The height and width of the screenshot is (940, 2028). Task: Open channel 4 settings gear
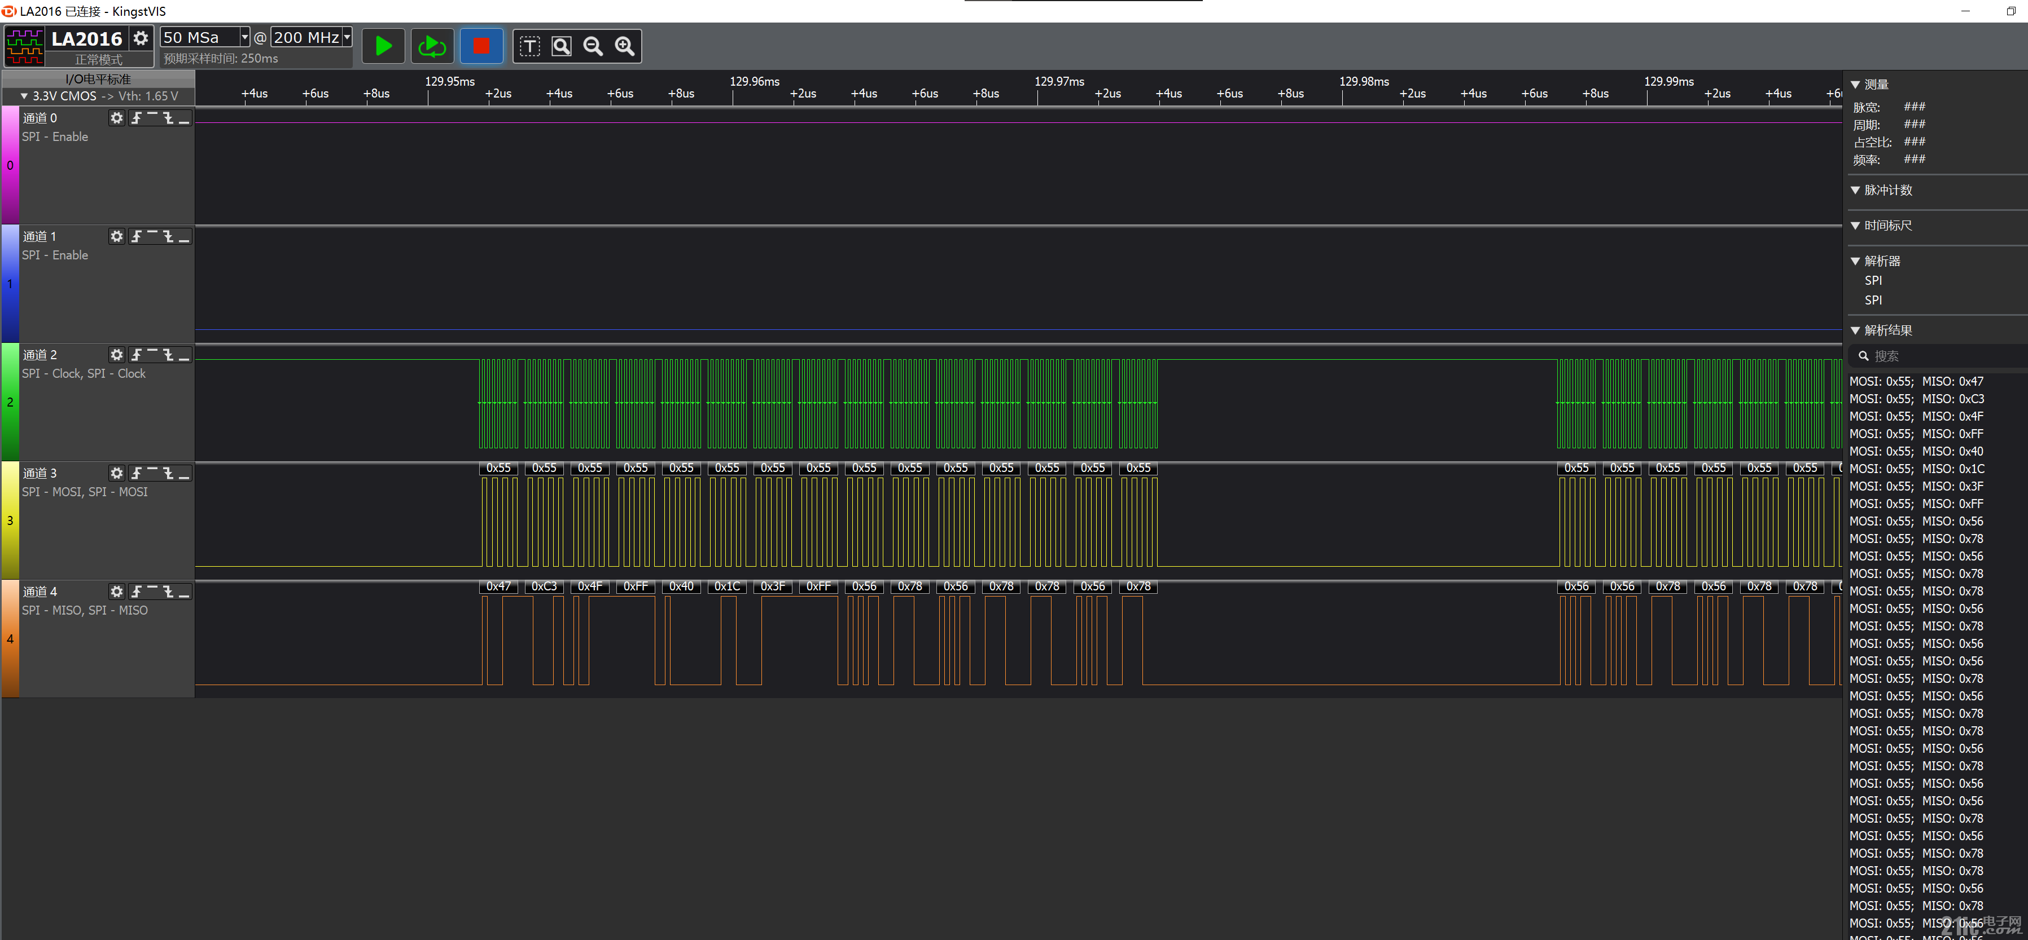click(116, 592)
